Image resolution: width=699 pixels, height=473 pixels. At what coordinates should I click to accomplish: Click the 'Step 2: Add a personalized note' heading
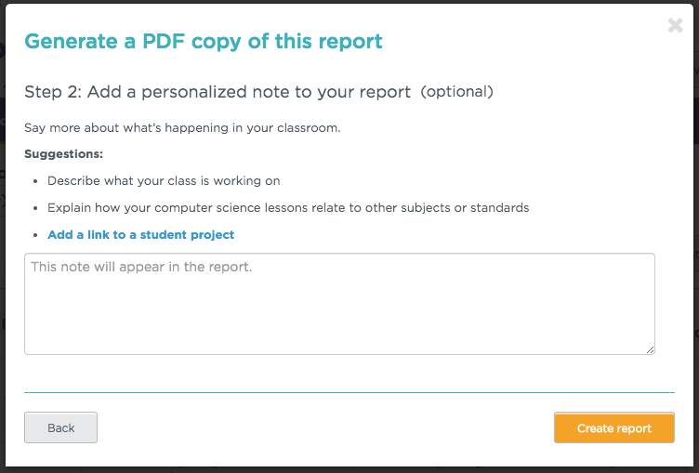coord(218,92)
